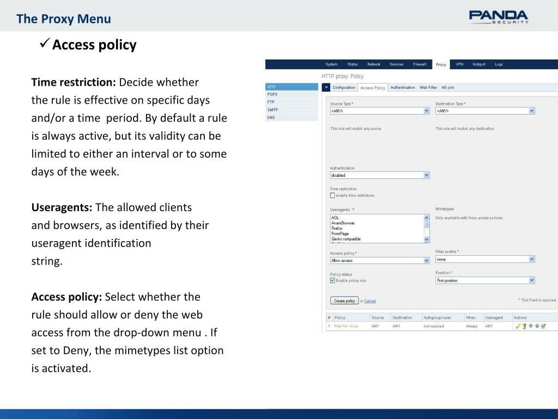
Task: Click the Cancel link
Action: click(x=370, y=301)
